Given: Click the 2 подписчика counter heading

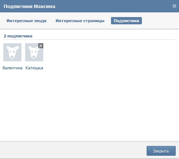Looking at the screenshot, I should point(18,36).
